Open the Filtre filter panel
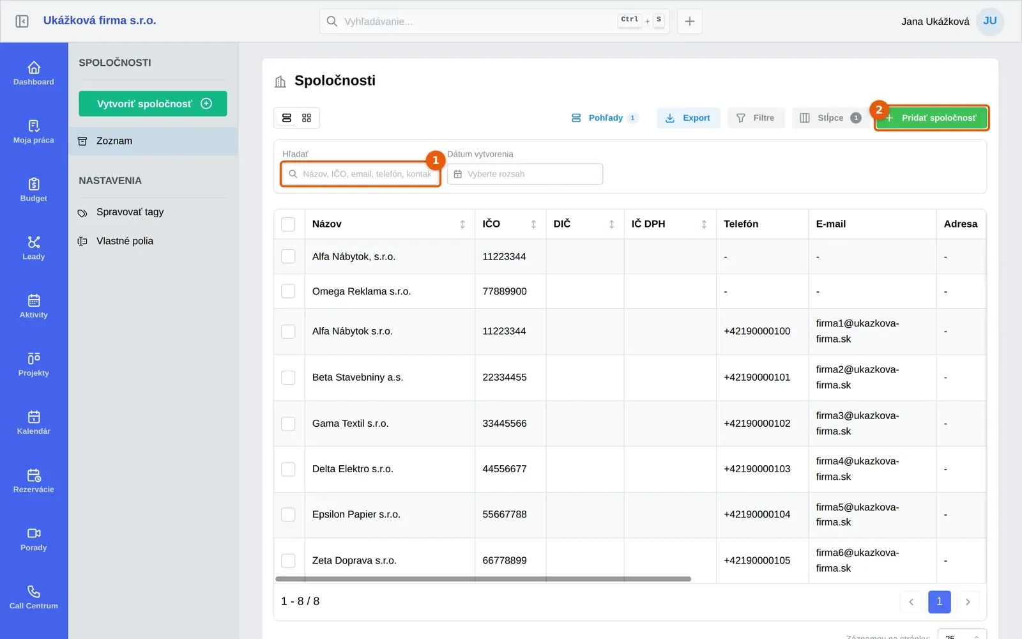This screenshot has height=639, width=1022. 756,118
